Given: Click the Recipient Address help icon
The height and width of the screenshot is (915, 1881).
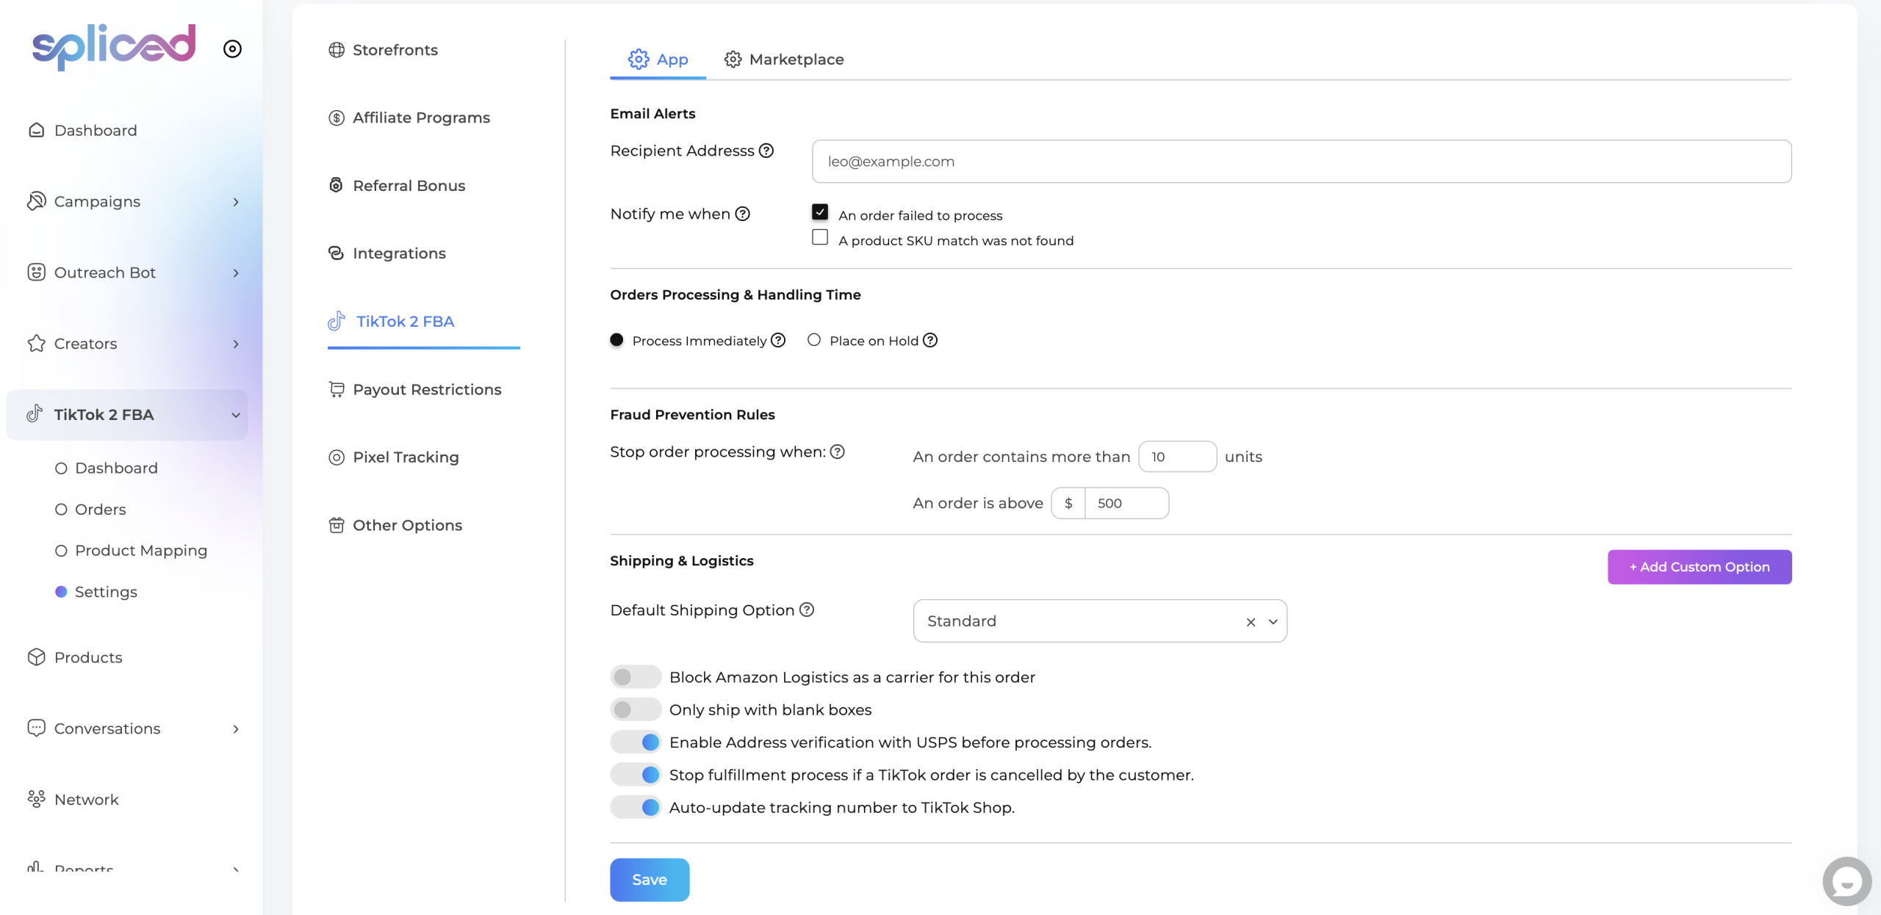Looking at the screenshot, I should 766,151.
